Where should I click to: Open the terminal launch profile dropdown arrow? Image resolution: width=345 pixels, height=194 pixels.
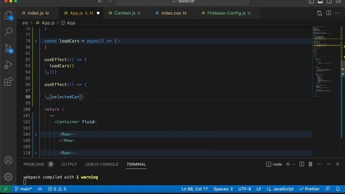pyautogui.click(x=294, y=164)
